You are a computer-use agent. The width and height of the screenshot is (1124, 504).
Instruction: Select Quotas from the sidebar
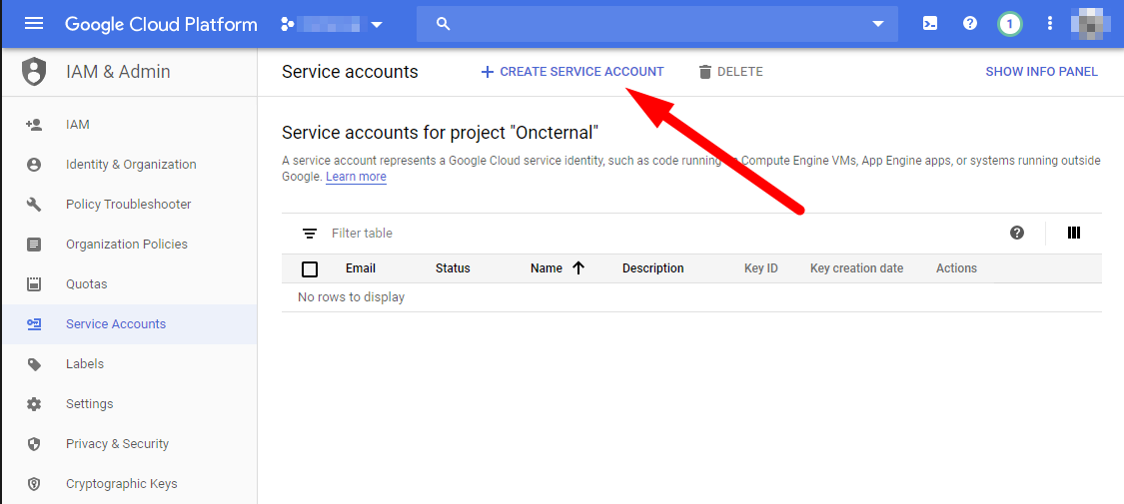(86, 284)
